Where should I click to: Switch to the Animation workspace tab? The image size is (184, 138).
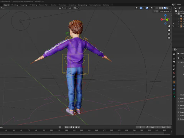click(62, 5)
